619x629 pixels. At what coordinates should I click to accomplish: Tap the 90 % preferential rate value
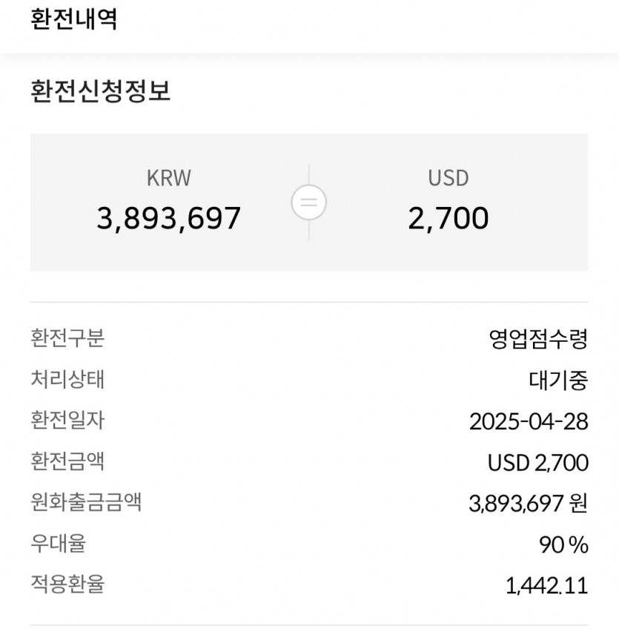click(563, 545)
